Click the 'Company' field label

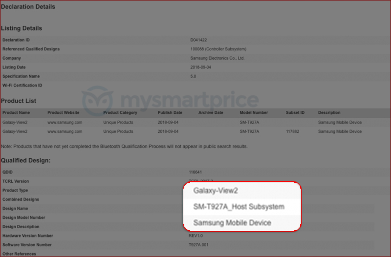(x=12, y=58)
